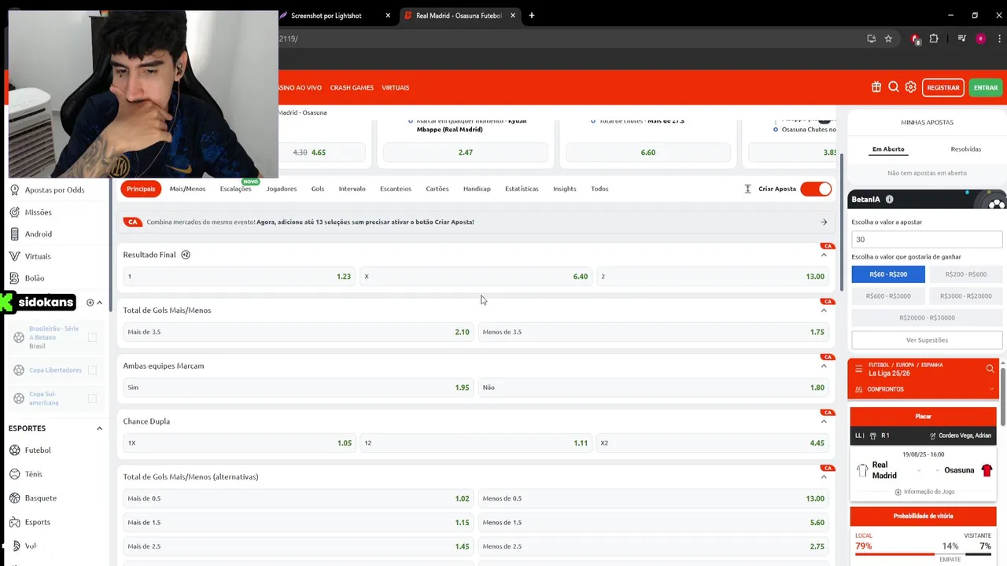1007x566 pixels.
Task: Click the Esports controller icon in sidebar
Action: 16,522
